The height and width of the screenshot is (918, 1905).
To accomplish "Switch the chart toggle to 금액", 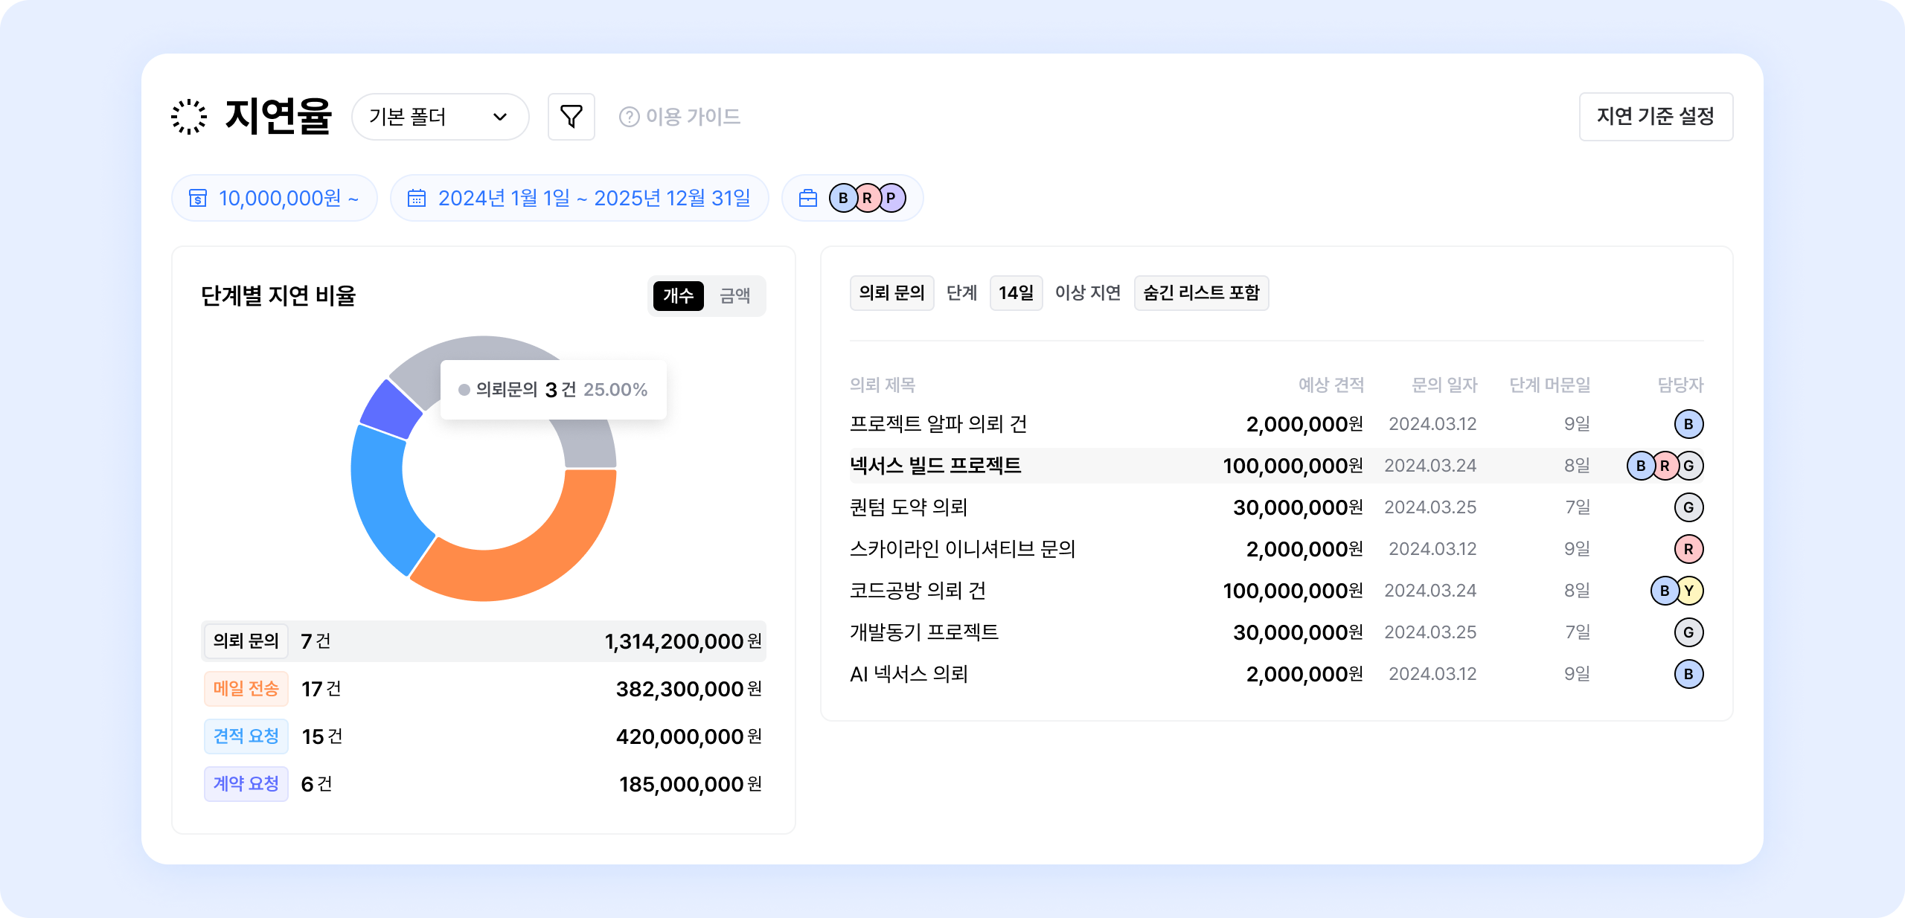I will pos(734,296).
